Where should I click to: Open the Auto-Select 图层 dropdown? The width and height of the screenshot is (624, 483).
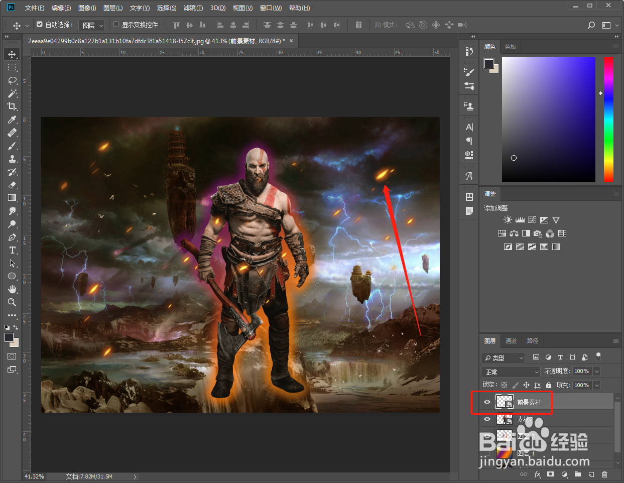(x=92, y=25)
